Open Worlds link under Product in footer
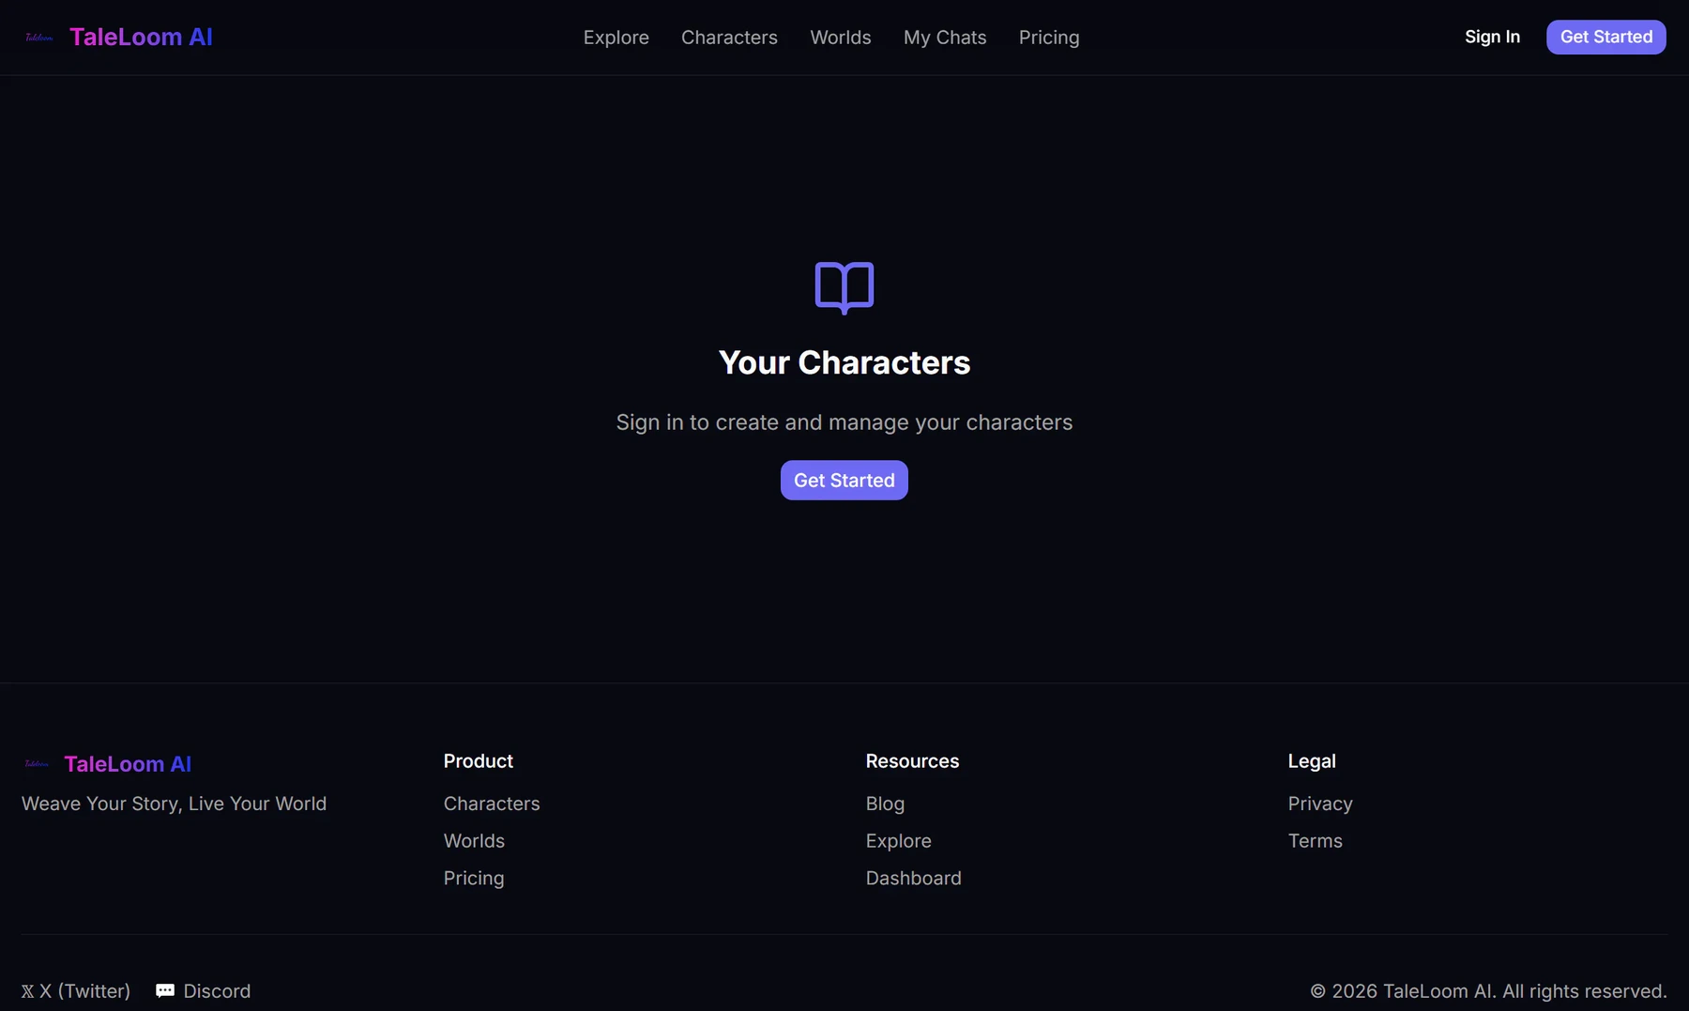The height and width of the screenshot is (1011, 1689). [474, 841]
